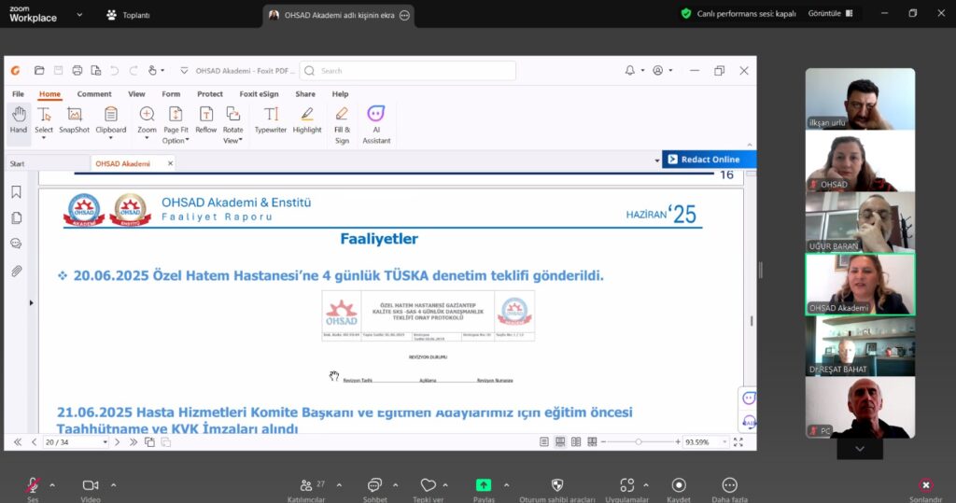Open the zoom percentage 93.59% dropdown

724,442
